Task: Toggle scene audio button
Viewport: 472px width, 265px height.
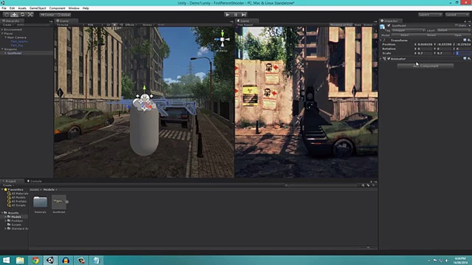Action: click(x=120, y=25)
